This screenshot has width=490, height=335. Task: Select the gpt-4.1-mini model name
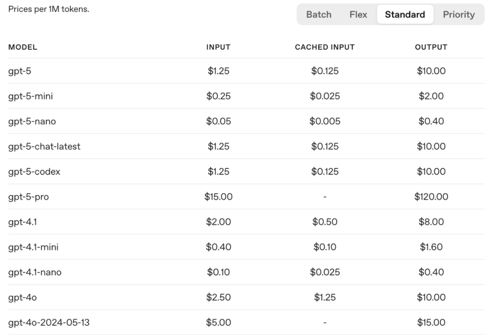tap(33, 247)
